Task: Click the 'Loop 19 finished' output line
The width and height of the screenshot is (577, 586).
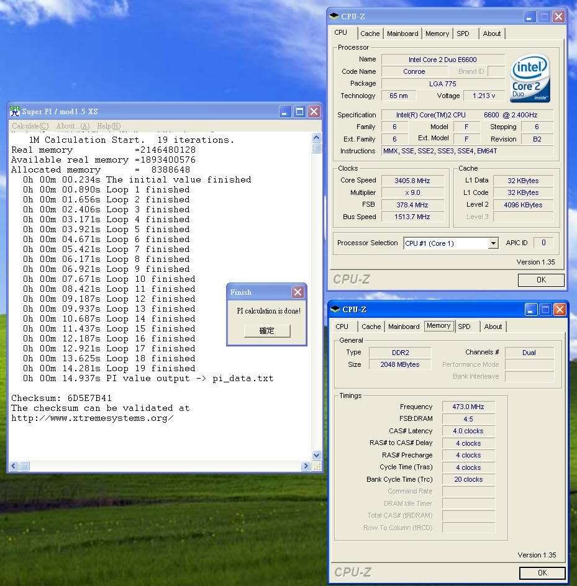Action: click(109, 369)
